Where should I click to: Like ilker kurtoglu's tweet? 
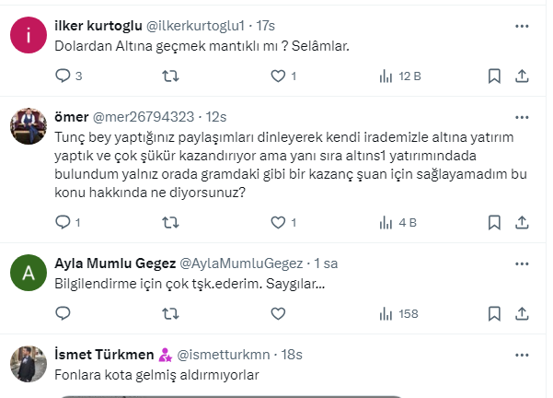pos(278,76)
